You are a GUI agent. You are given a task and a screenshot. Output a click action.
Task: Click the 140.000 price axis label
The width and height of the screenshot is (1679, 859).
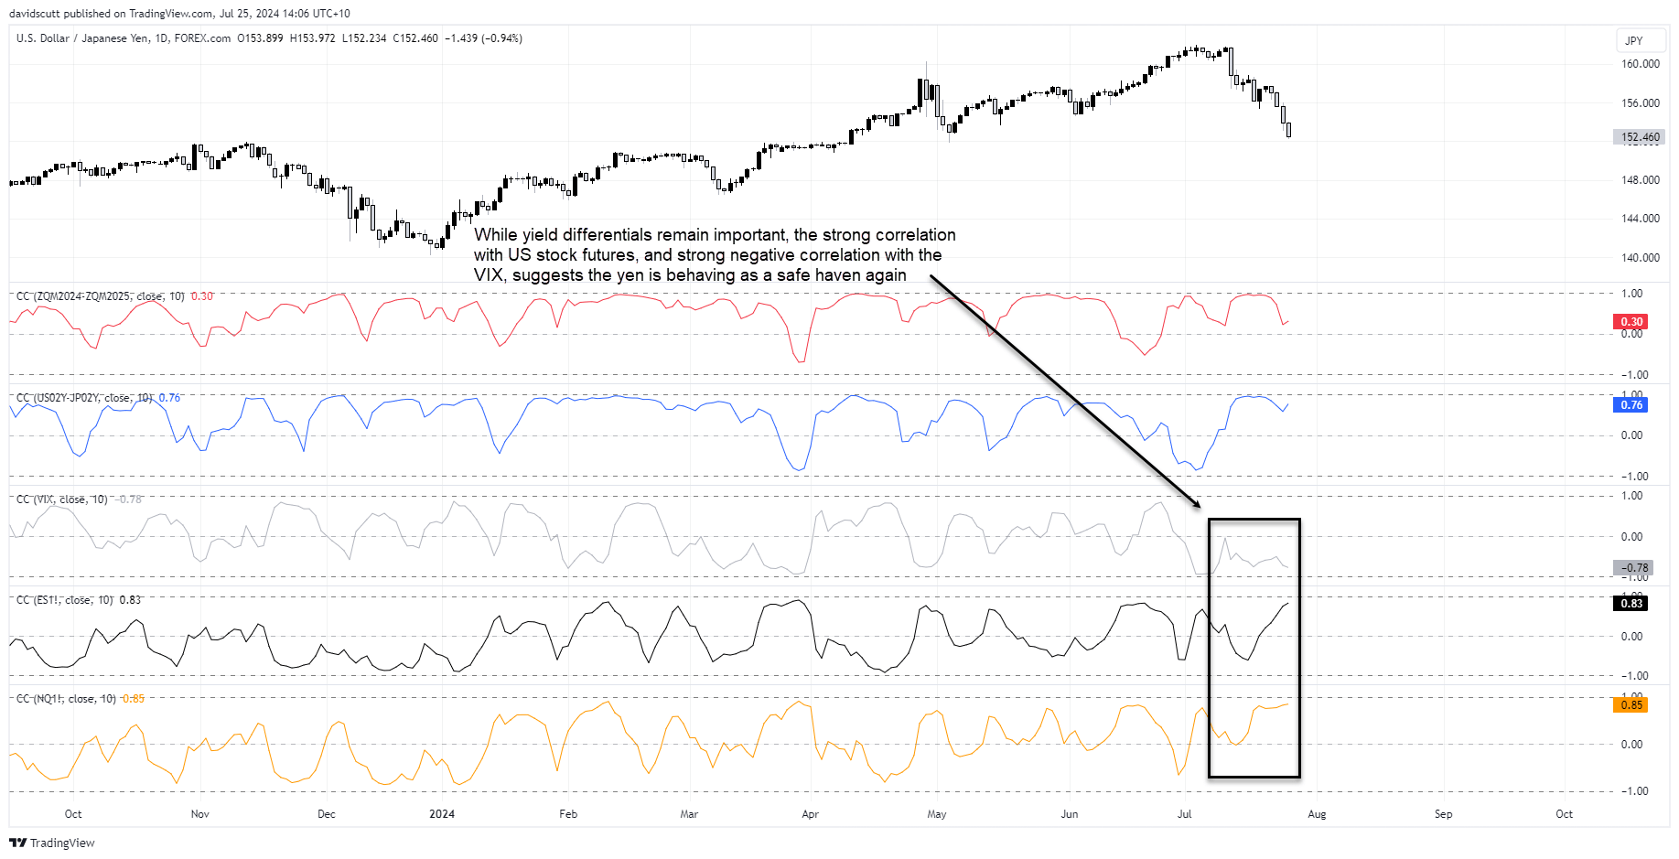(x=1641, y=258)
